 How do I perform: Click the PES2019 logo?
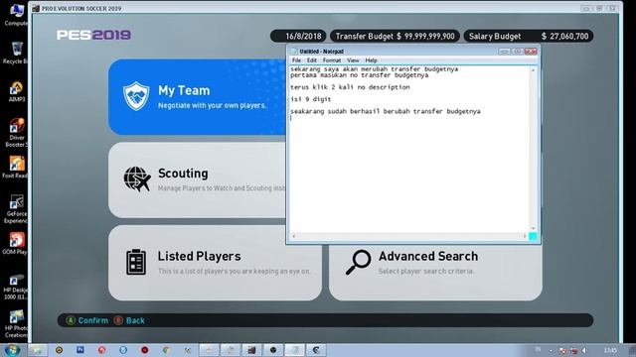point(93,36)
